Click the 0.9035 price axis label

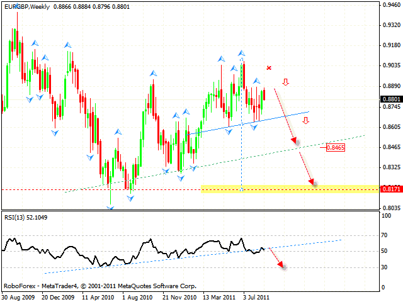(x=392, y=65)
